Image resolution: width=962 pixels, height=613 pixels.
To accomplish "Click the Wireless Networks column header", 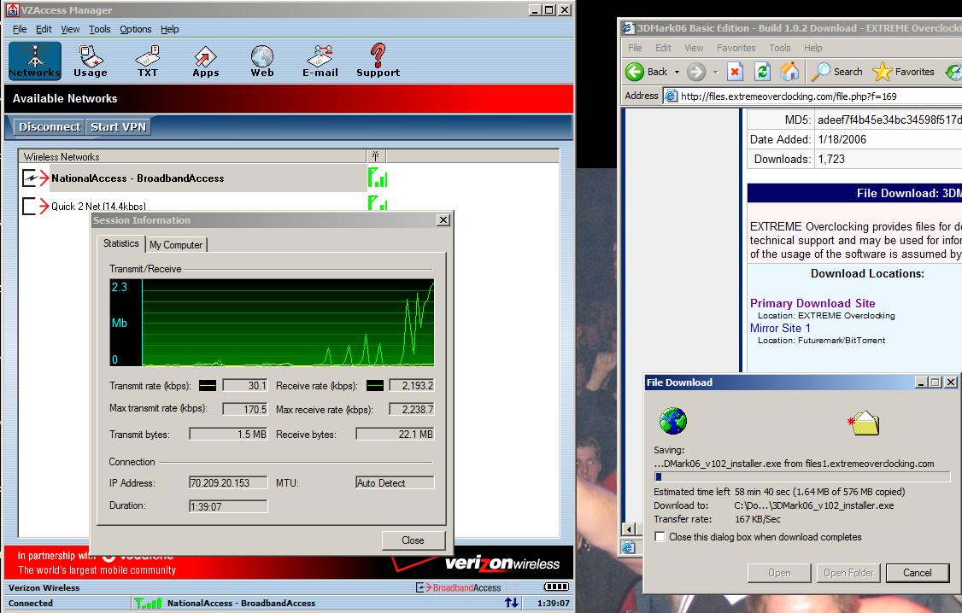I will tap(192, 156).
